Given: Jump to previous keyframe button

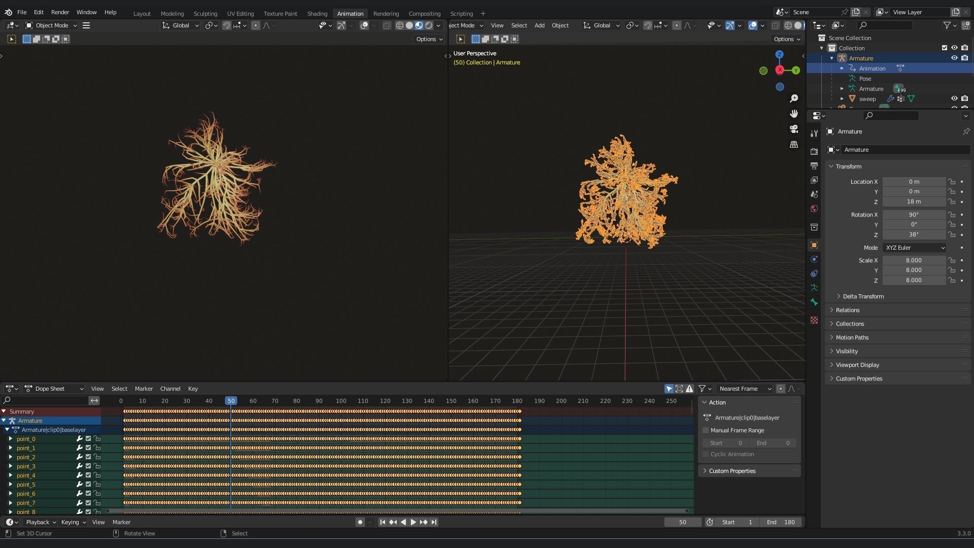Looking at the screenshot, I should (393, 522).
